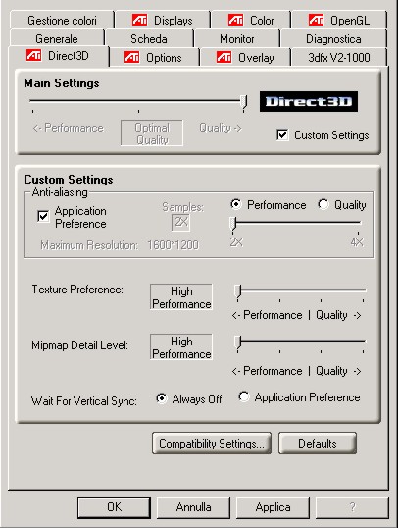
Task: Click the ATI icon on Color tab
Action: click(x=235, y=20)
